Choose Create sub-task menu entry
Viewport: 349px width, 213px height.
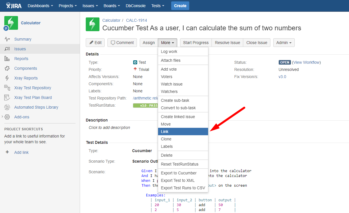coord(183,100)
